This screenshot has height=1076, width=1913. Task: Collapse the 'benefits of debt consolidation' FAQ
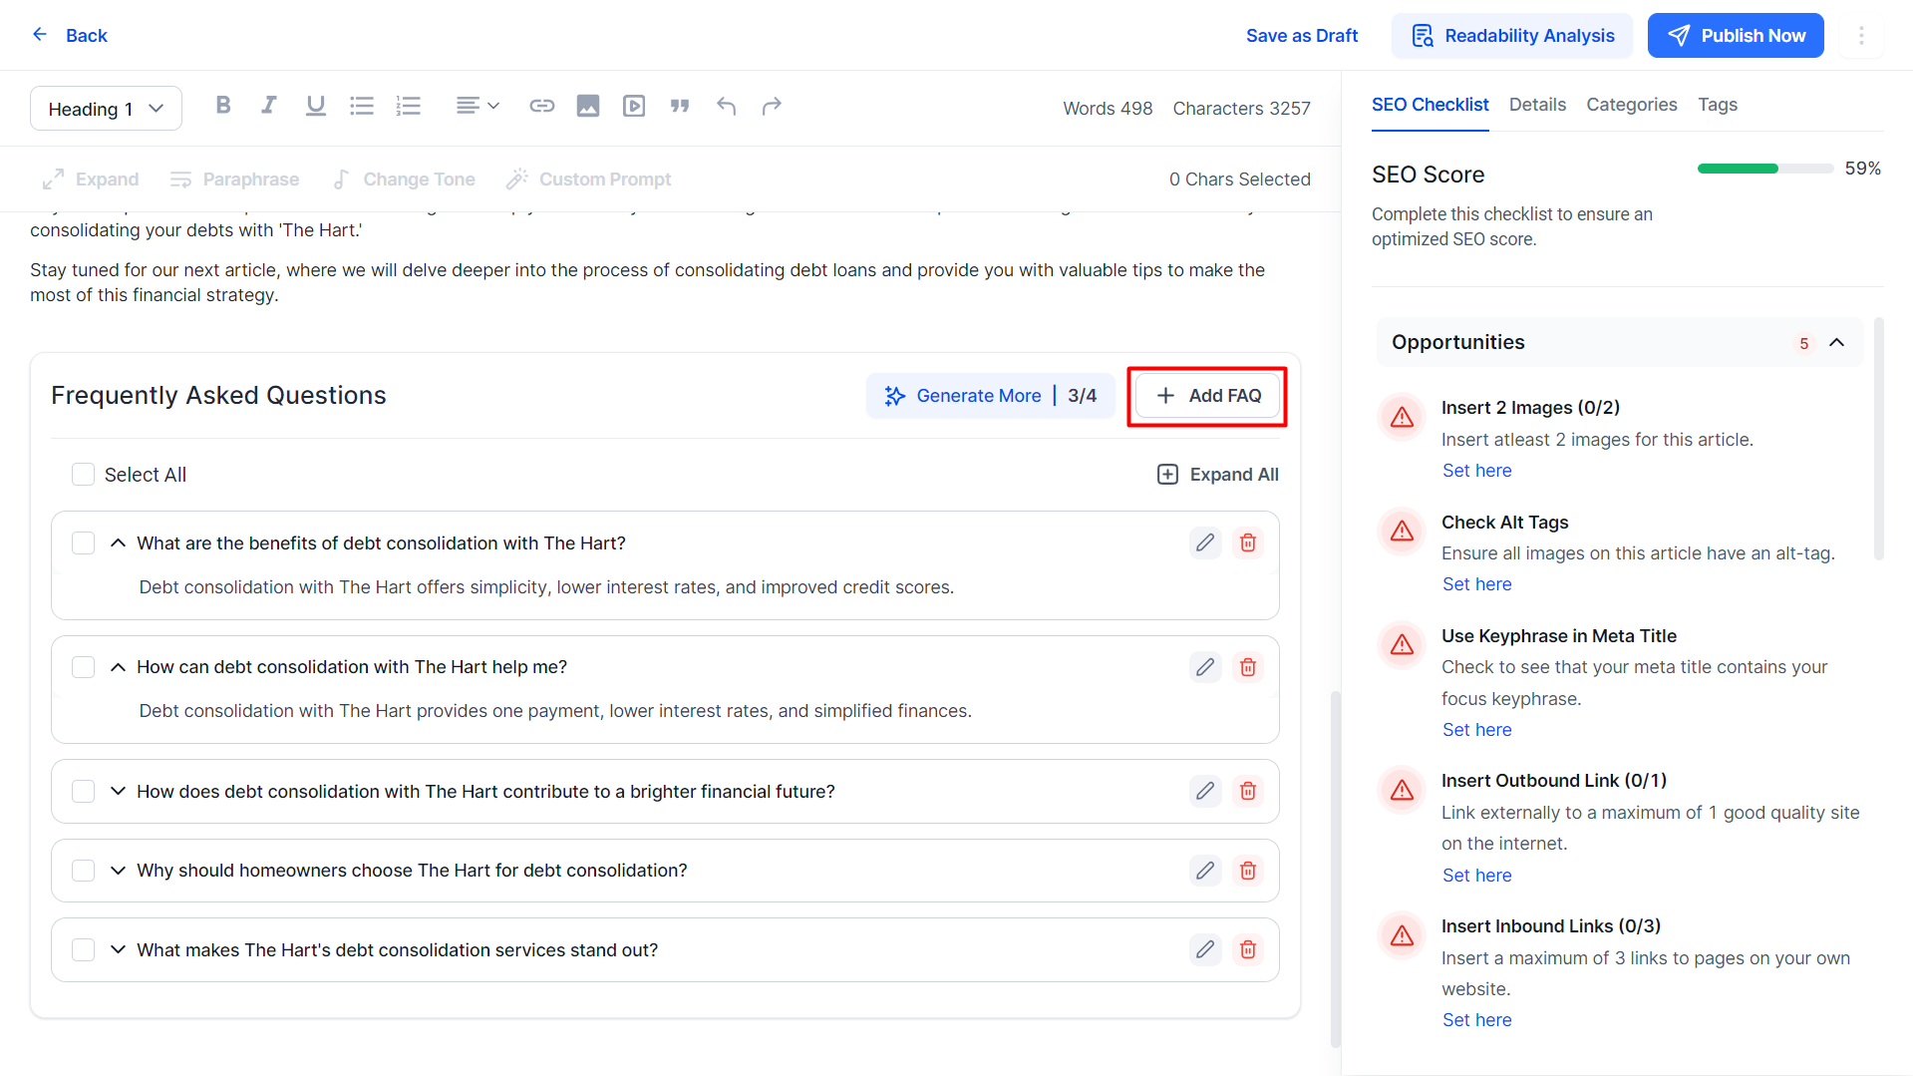pyautogui.click(x=118, y=542)
